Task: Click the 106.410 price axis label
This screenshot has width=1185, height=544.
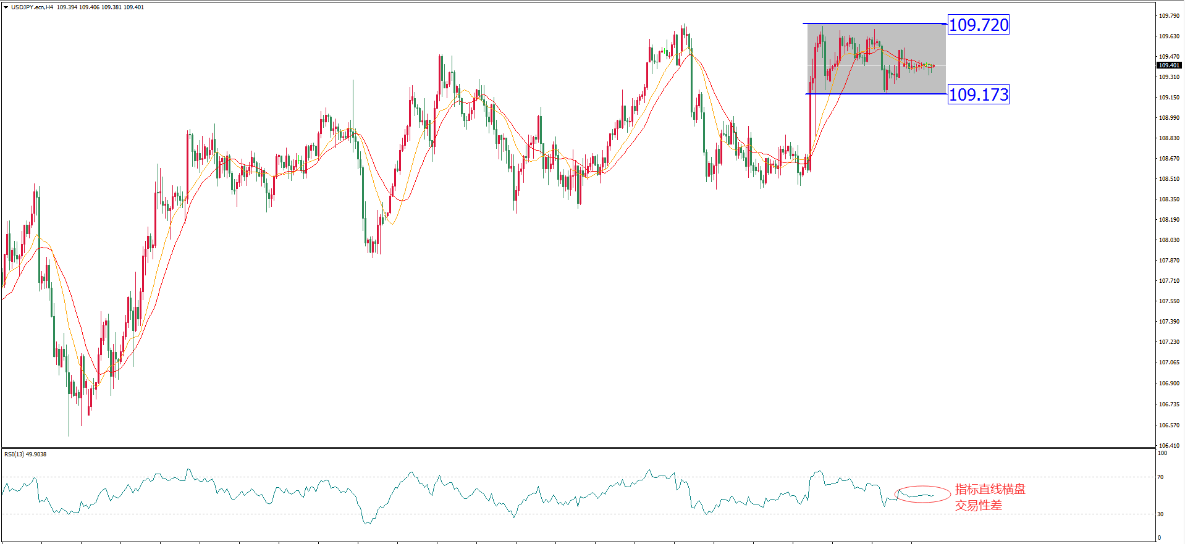Action: tap(1168, 446)
